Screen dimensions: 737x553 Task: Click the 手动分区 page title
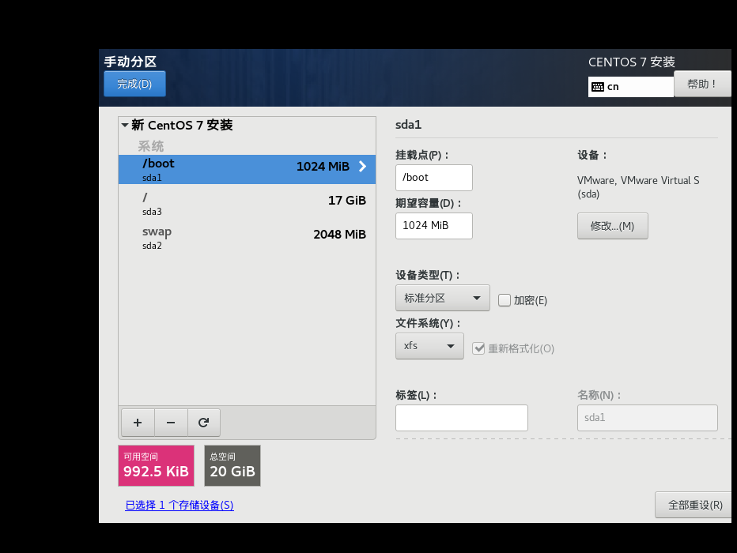pyautogui.click(x=130, y=62)
